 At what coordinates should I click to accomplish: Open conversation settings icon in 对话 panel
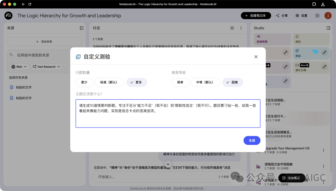[x=232, y=28]
